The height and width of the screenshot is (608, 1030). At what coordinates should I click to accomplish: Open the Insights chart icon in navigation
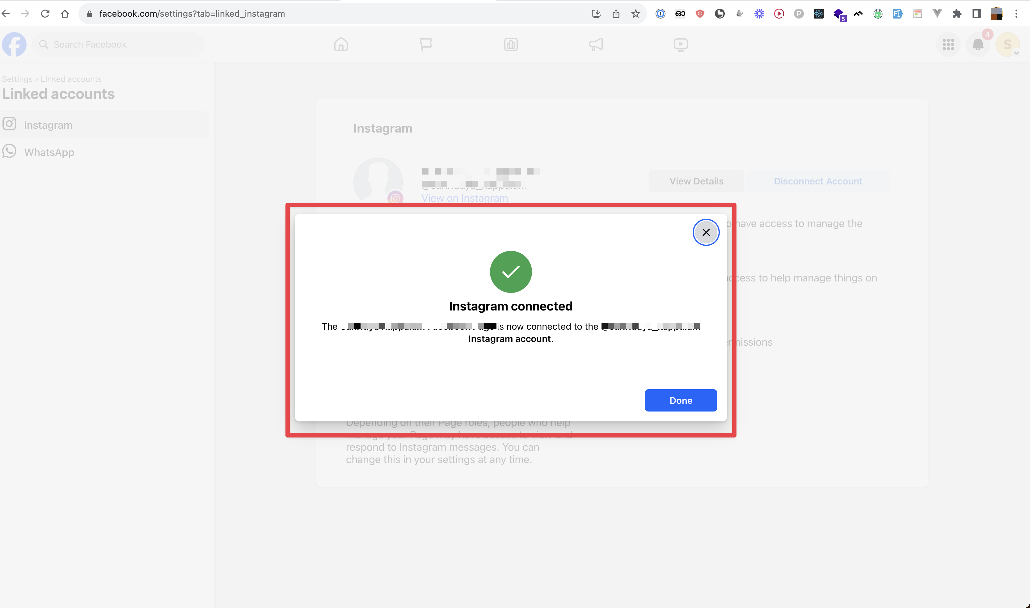(x=511, y=44)
